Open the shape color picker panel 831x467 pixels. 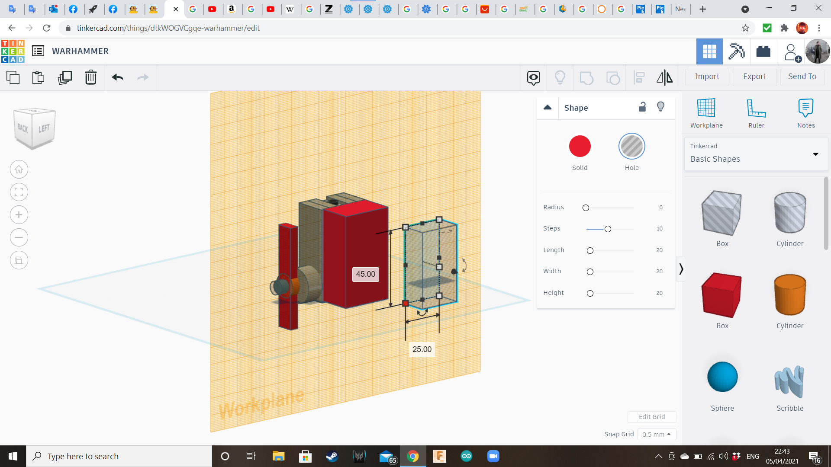click(x=580, y=146)
